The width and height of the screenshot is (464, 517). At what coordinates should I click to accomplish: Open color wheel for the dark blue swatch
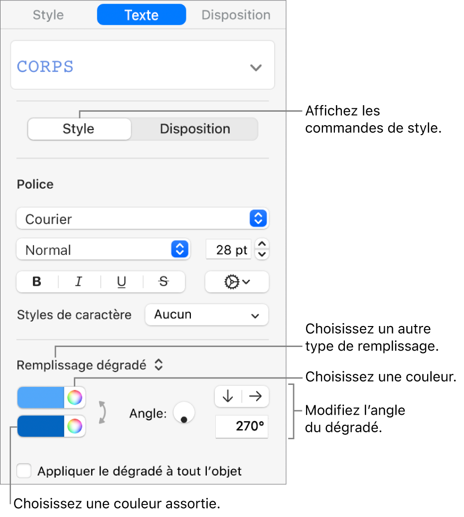[75, 426]
